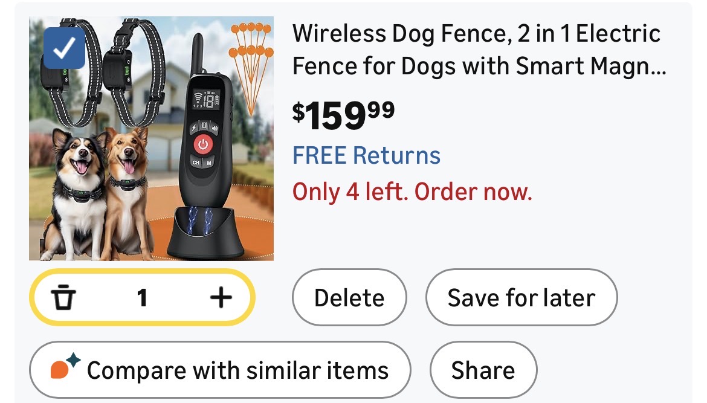Click the remote's LCD display in photo

coord(207,98)
